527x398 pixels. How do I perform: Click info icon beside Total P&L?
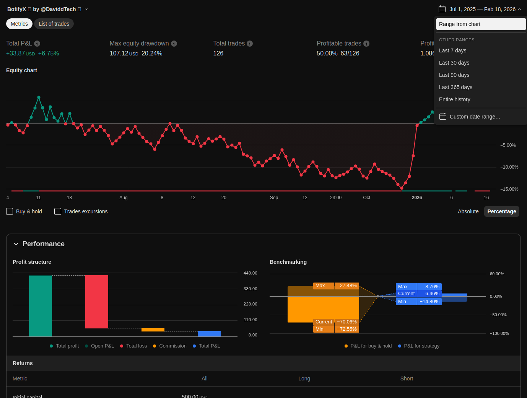click(37, 44)
